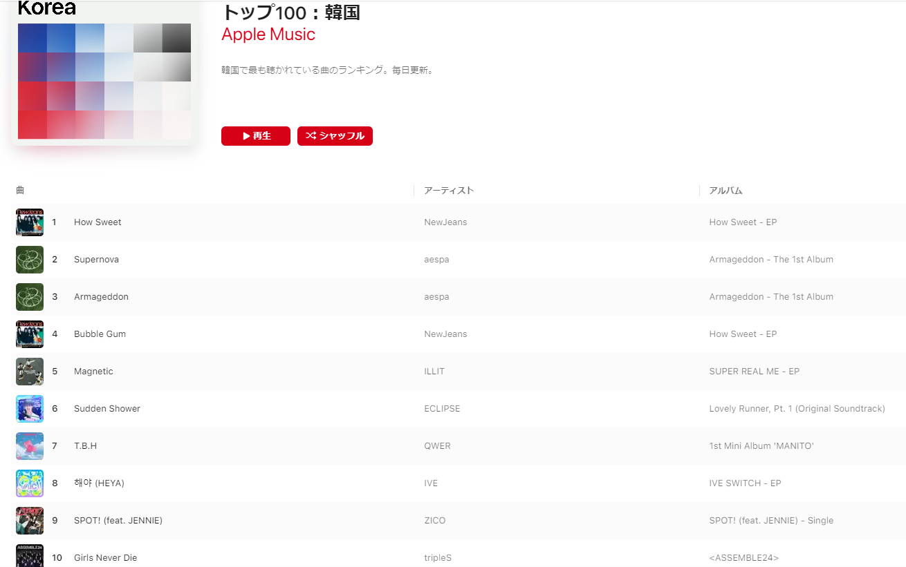The image size is (906, 567).
Task: Open artist NewJeans in How Sweet row
Action: coord(445,222)
